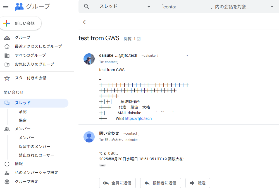
Task: Open the main hamburger menu
Action: 6,6
